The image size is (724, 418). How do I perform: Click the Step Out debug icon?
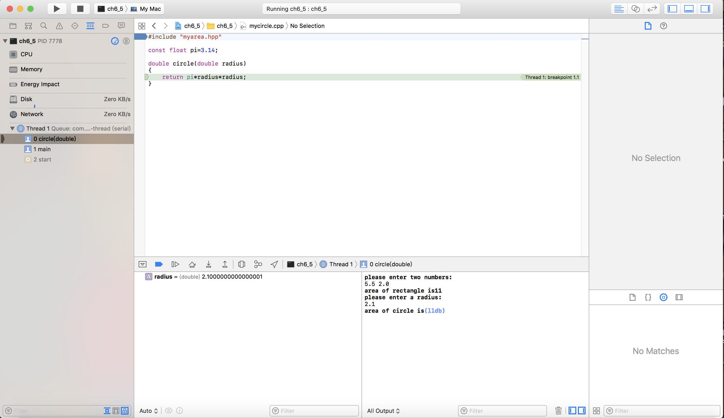[225, 264]
